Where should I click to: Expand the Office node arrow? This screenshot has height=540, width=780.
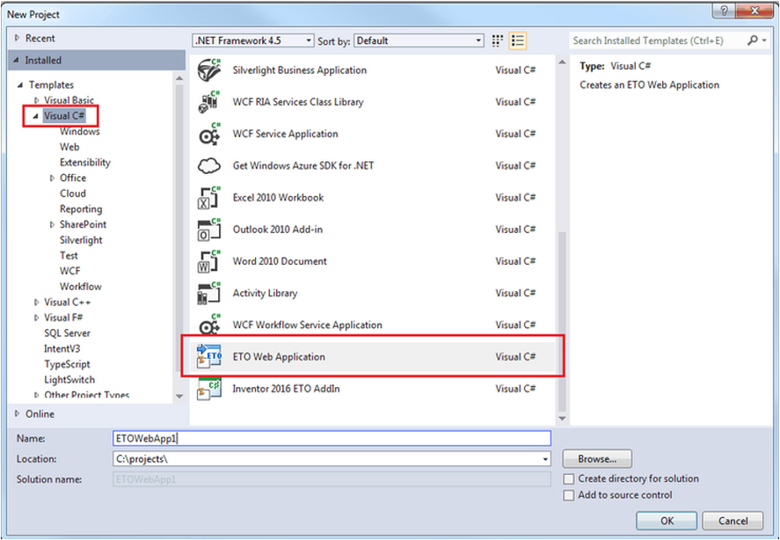coord(52,178)
